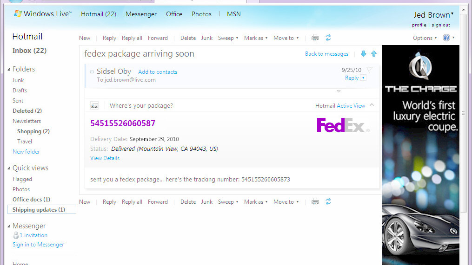Click the View Details link
Screen dimensions: 472x265
pyautogui.click(x=105, y=158)
